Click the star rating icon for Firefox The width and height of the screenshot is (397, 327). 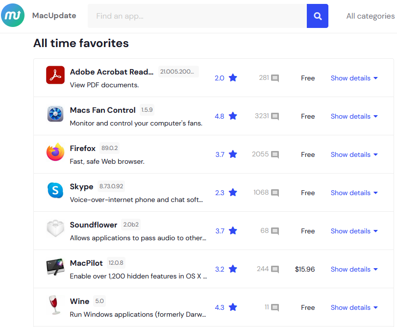coord(233,154)
